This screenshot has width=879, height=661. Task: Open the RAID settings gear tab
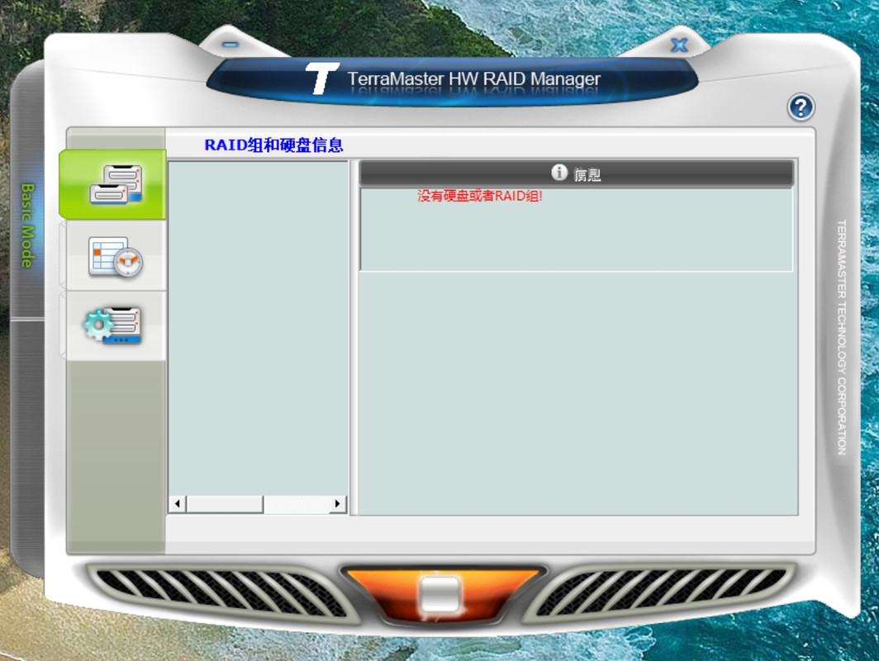pos(114,326)
